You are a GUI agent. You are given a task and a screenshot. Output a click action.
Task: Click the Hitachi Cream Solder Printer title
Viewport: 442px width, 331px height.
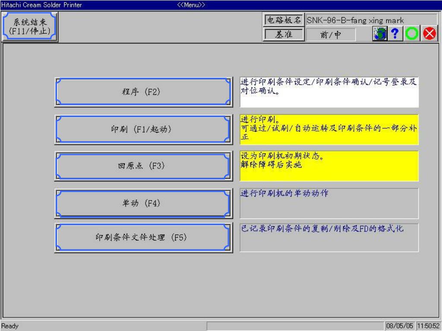click(x=41, y=5)
